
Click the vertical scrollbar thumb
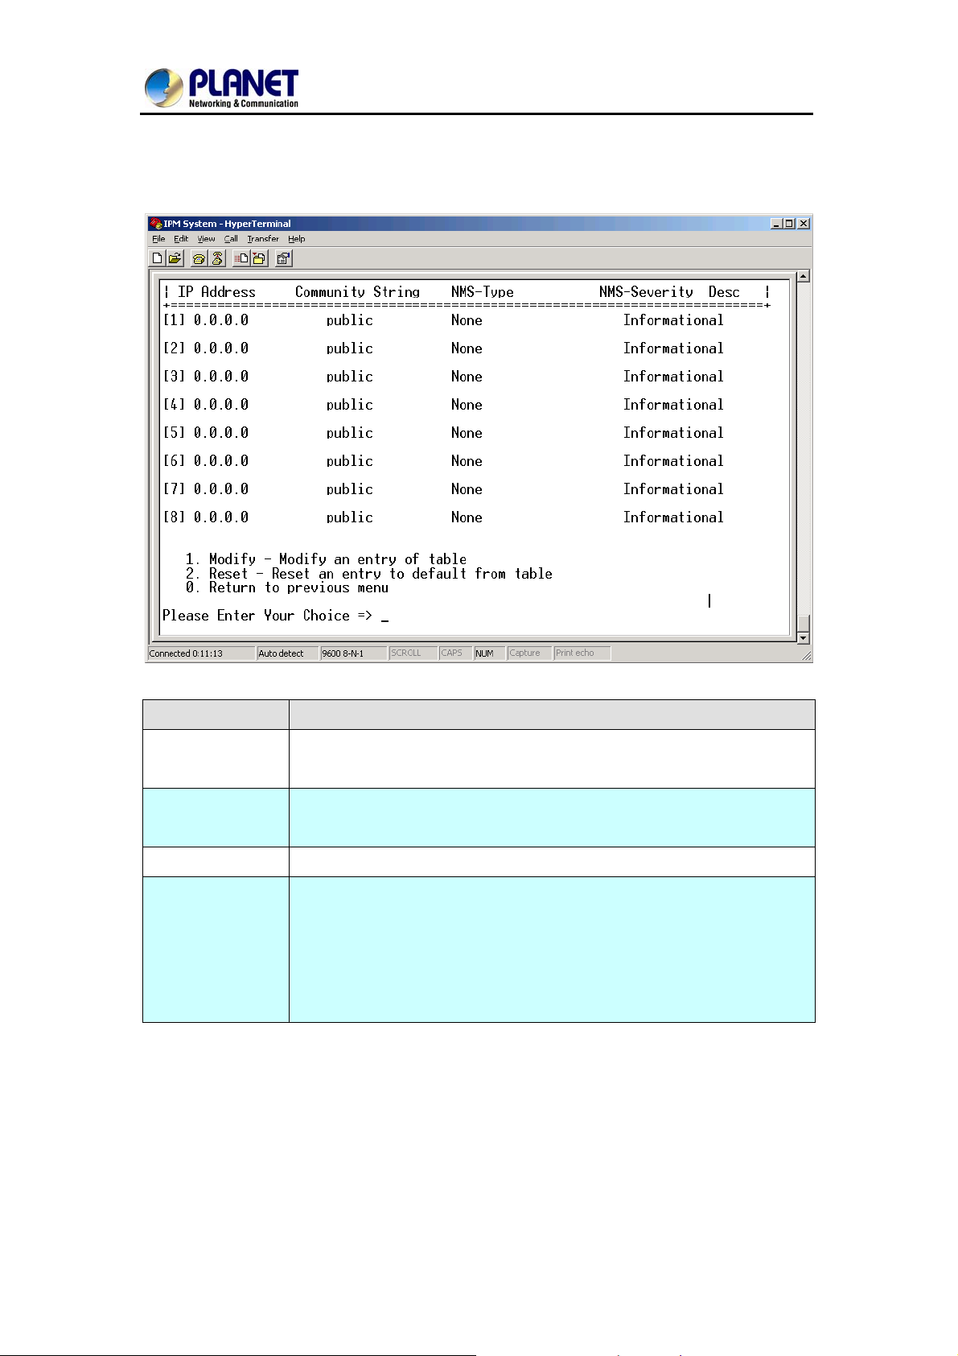tap(803, 623)
